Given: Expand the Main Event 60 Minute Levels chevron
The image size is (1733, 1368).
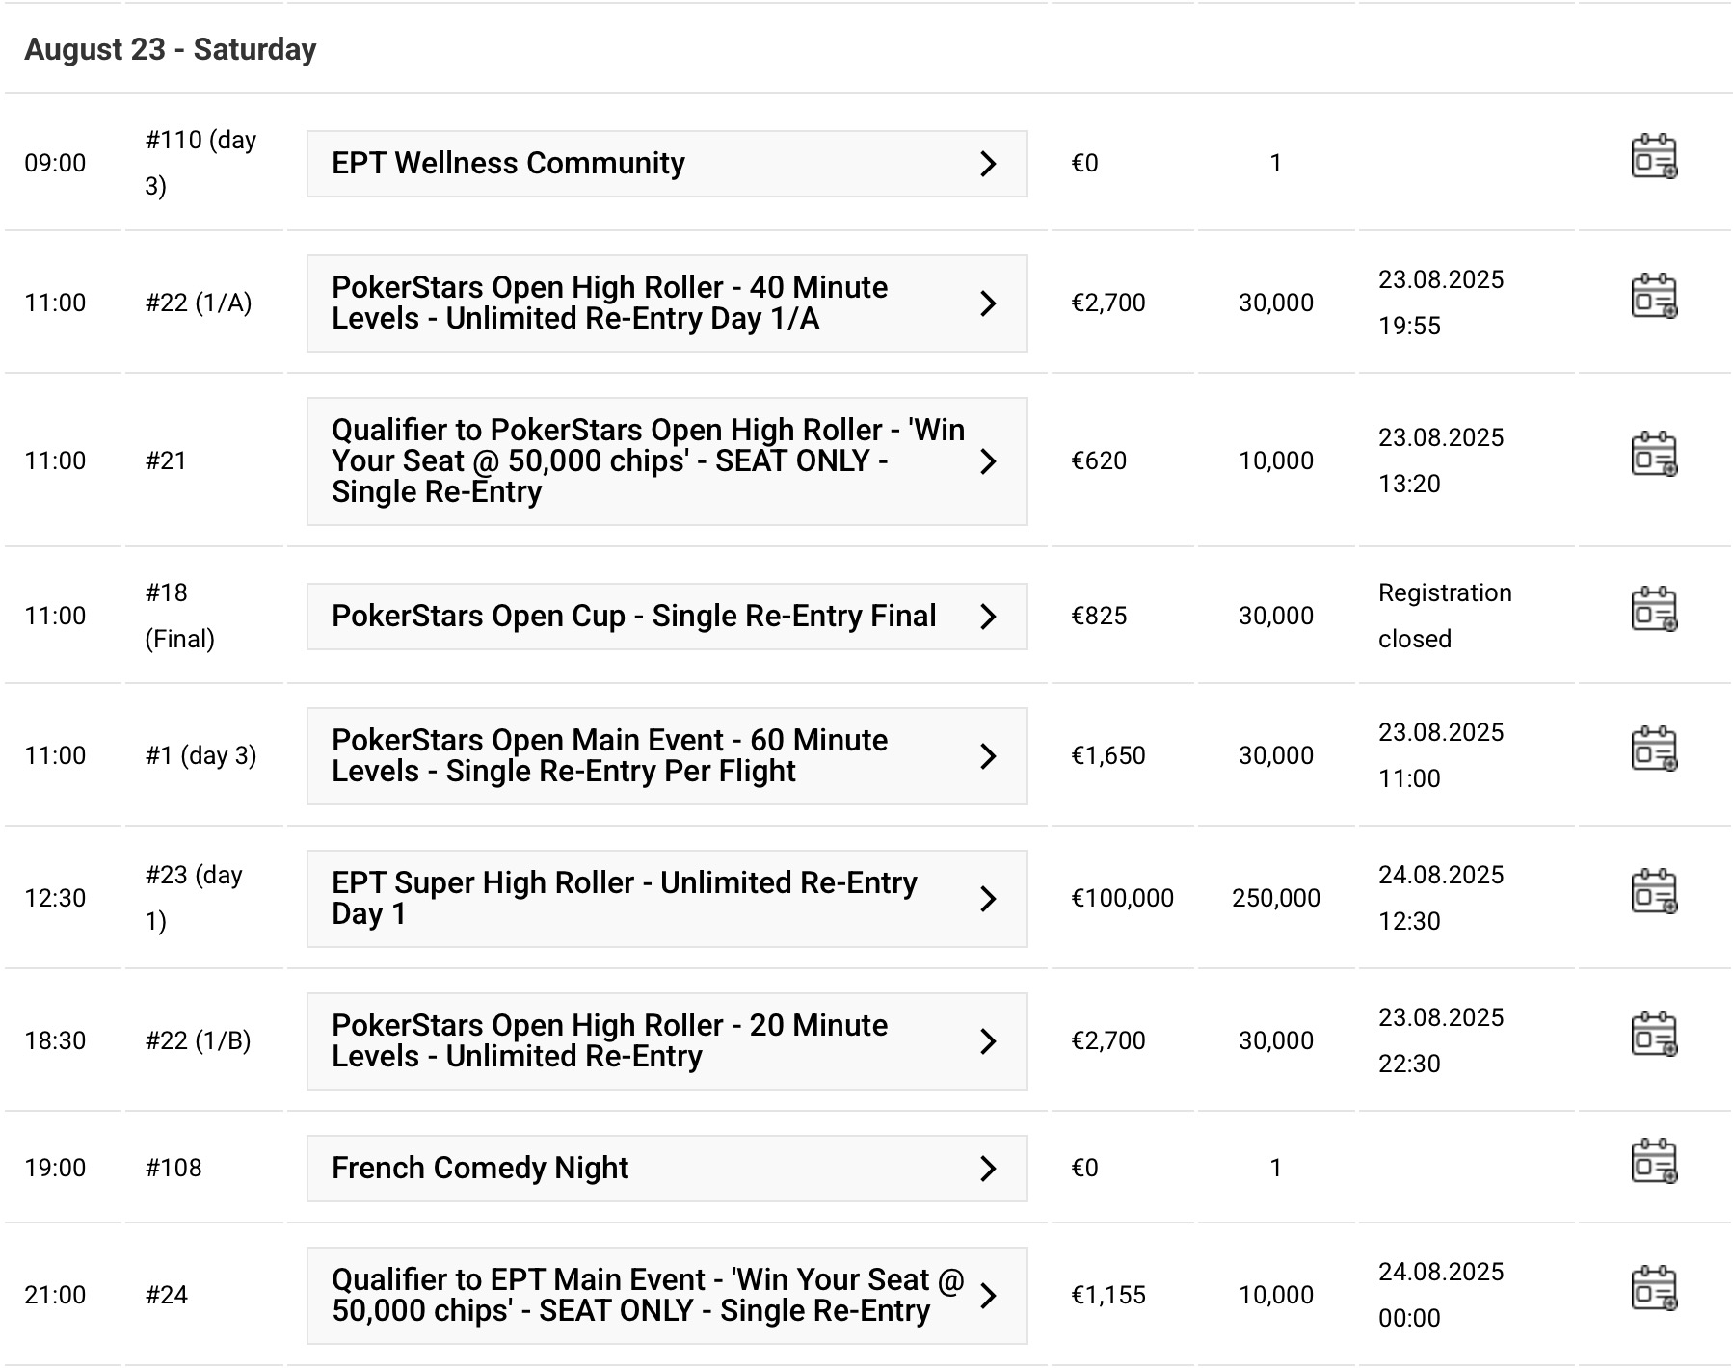Looking at the screenshot, I should point(988,756).
